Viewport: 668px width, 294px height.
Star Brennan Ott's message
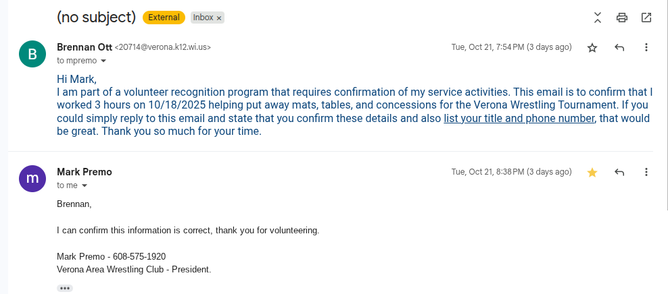[x=592, y=48]
